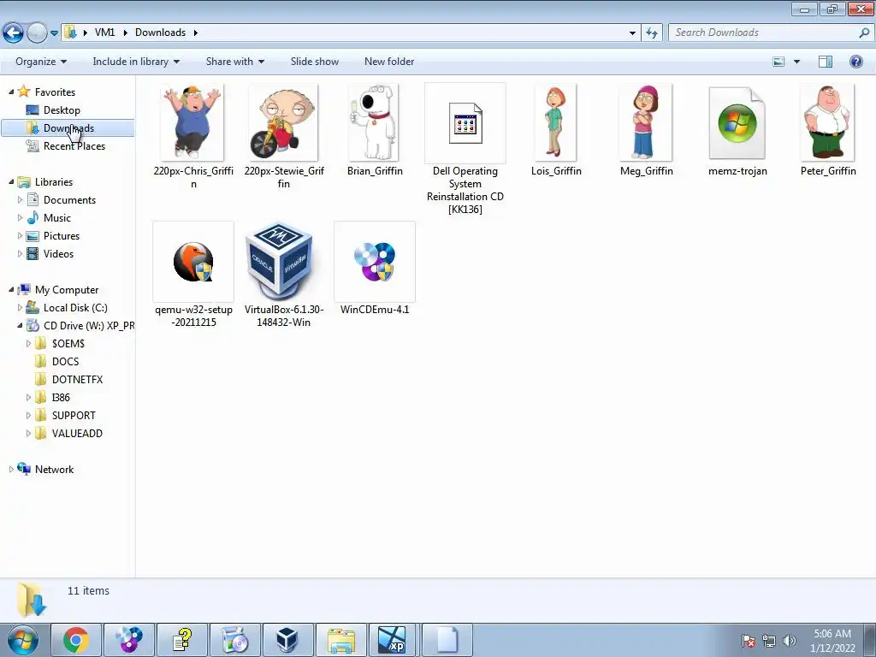Collapse the My Computer group
This screenshot has width=876, height=657.
11,289
